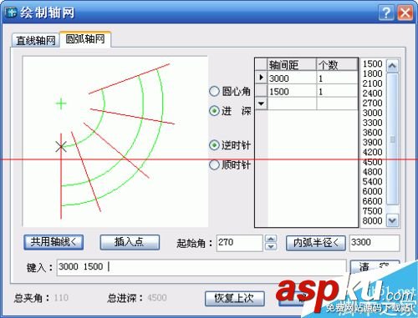
Task: Pick 6600 from the preset value list
Action: point(372,201)
